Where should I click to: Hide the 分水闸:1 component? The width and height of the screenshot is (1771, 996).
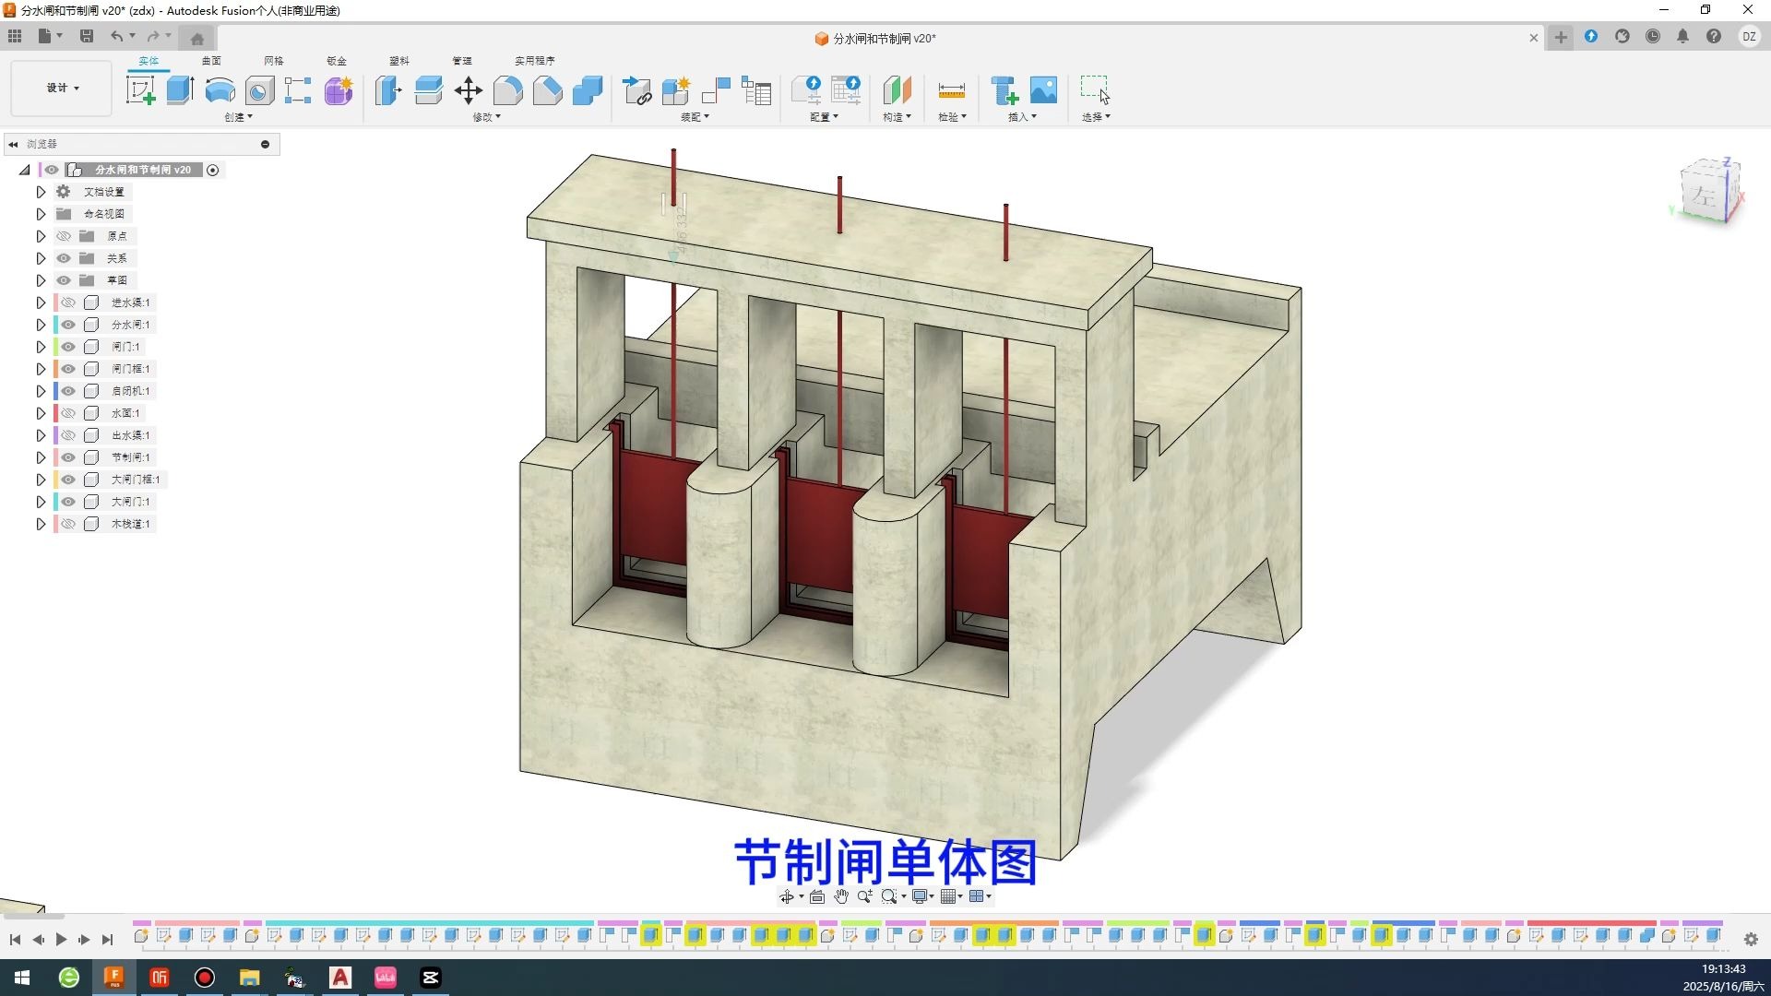pyautogui.click(x=68, y=325)
